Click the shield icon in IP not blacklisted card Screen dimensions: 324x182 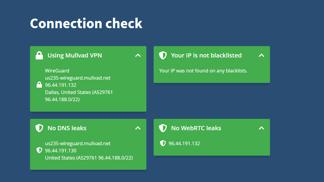[x=163, y=55]
